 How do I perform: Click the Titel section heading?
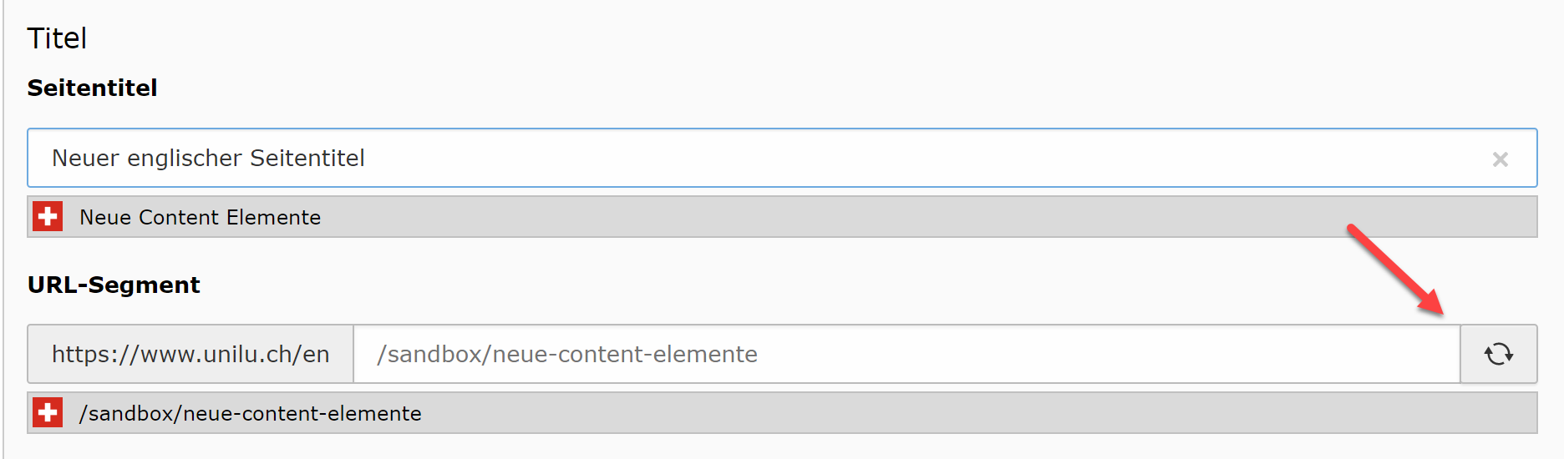[x=57, y=38]
